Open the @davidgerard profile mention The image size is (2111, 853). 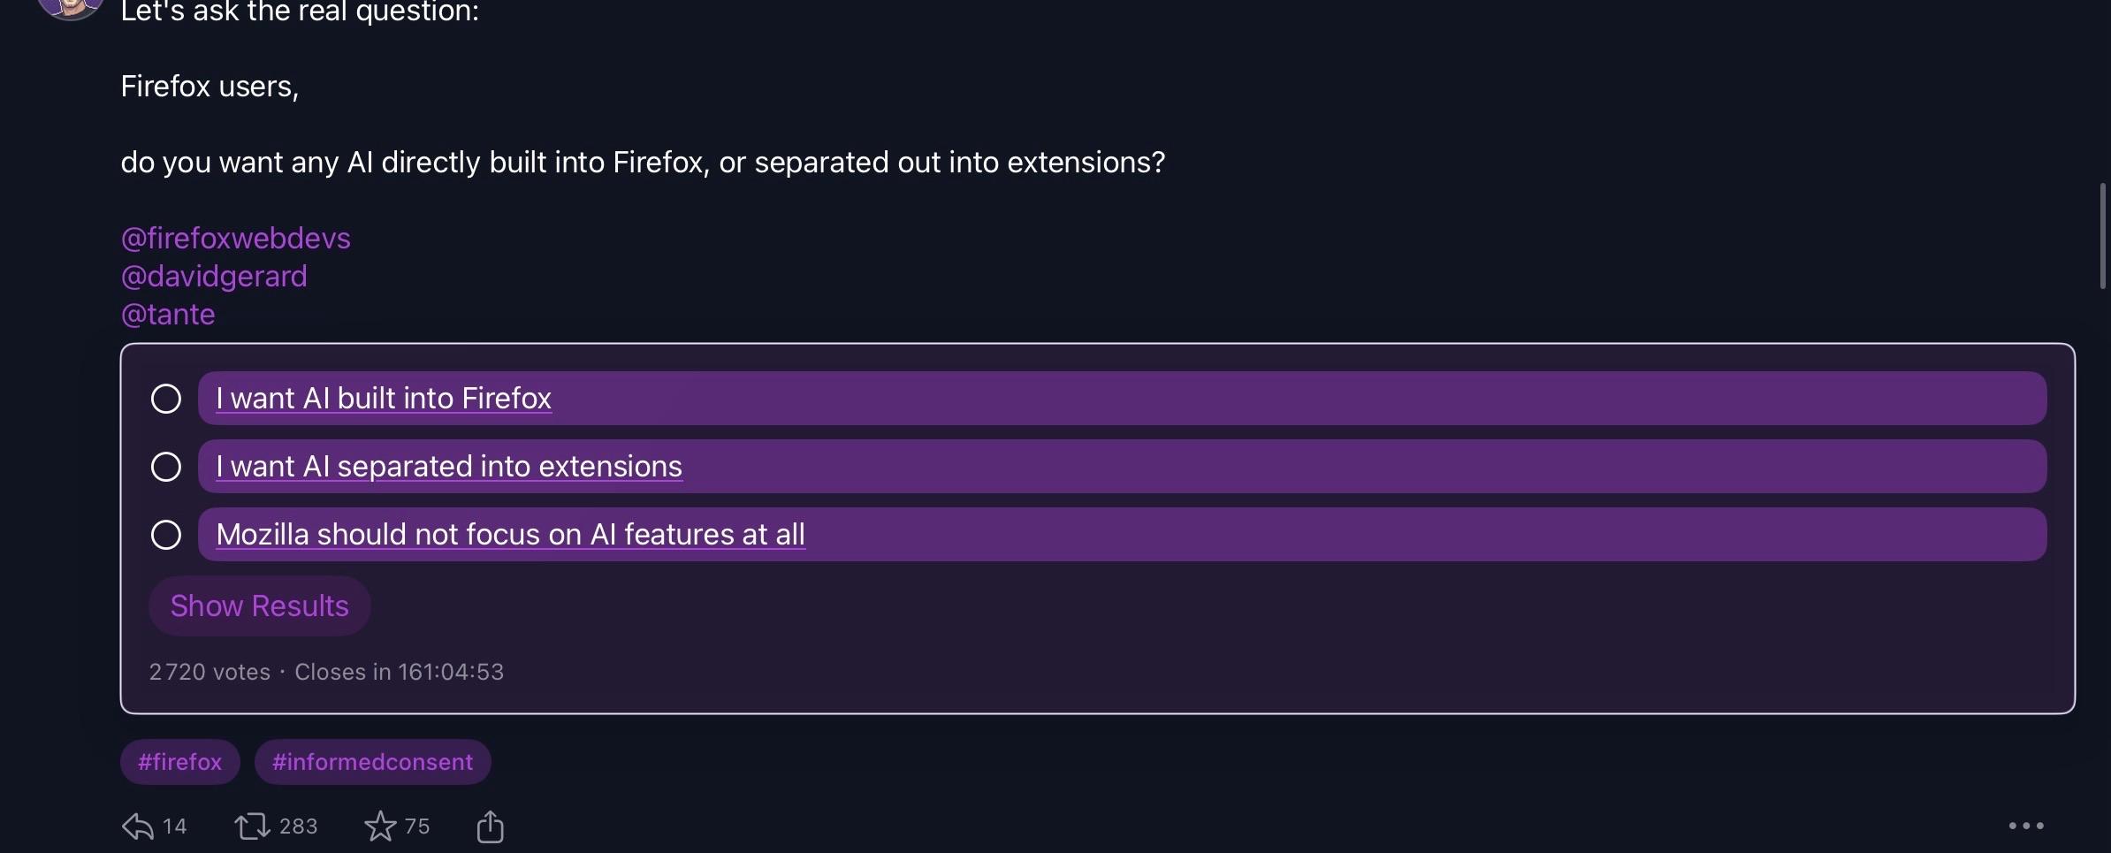pyautogui.click(x=214, y=276)
